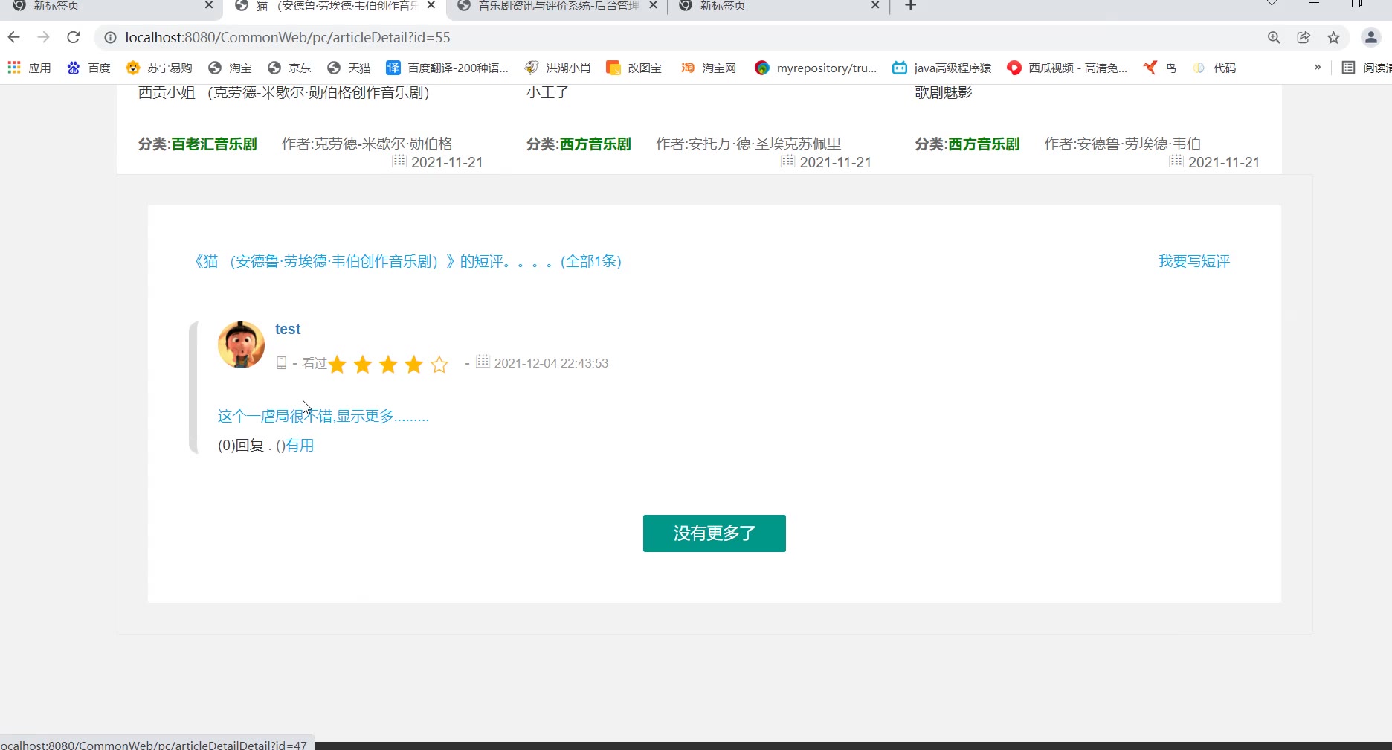Open the apps grid shortcut in the bookmarks bar
The width and height of the screenshot is (1392, 750).
14,68
